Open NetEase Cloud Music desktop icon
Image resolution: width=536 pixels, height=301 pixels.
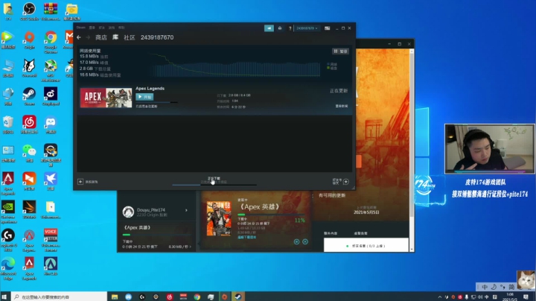[x=29, y=124]
